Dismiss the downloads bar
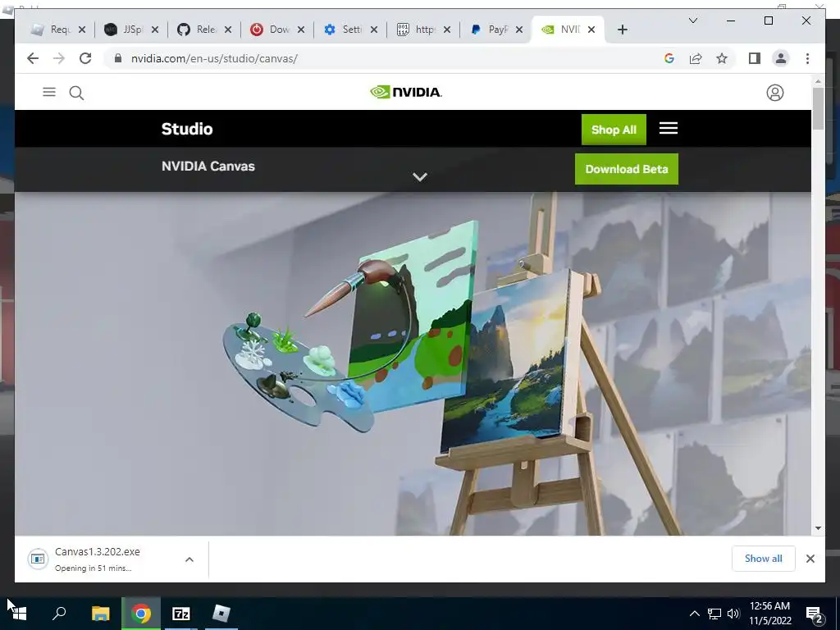The image size is (840, 630). (810, 559)
